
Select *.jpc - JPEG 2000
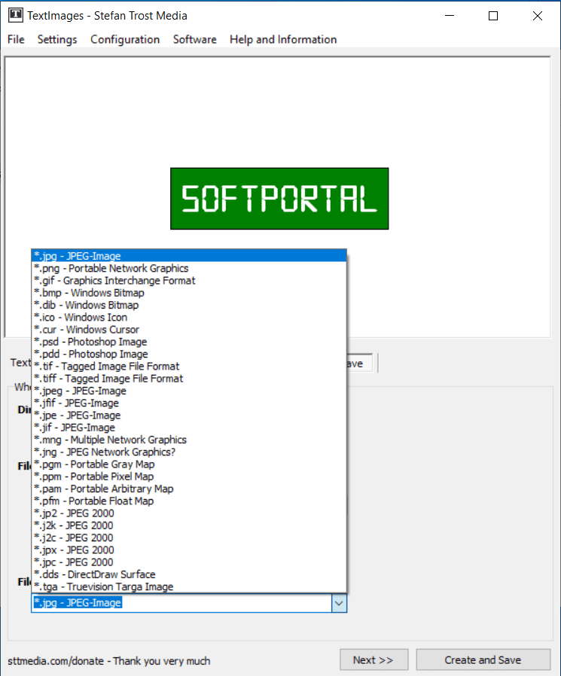click(x=189, y=562)
